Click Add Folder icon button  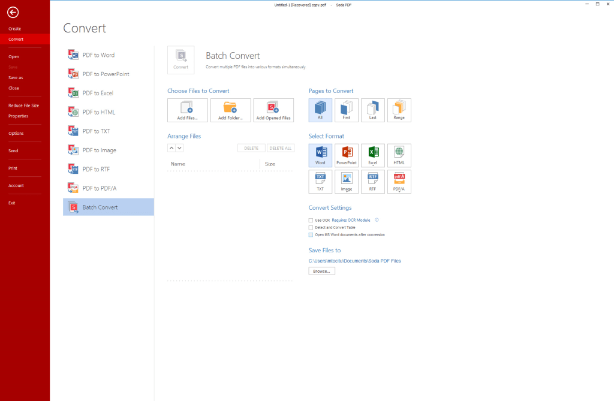(x=231, y=110)
